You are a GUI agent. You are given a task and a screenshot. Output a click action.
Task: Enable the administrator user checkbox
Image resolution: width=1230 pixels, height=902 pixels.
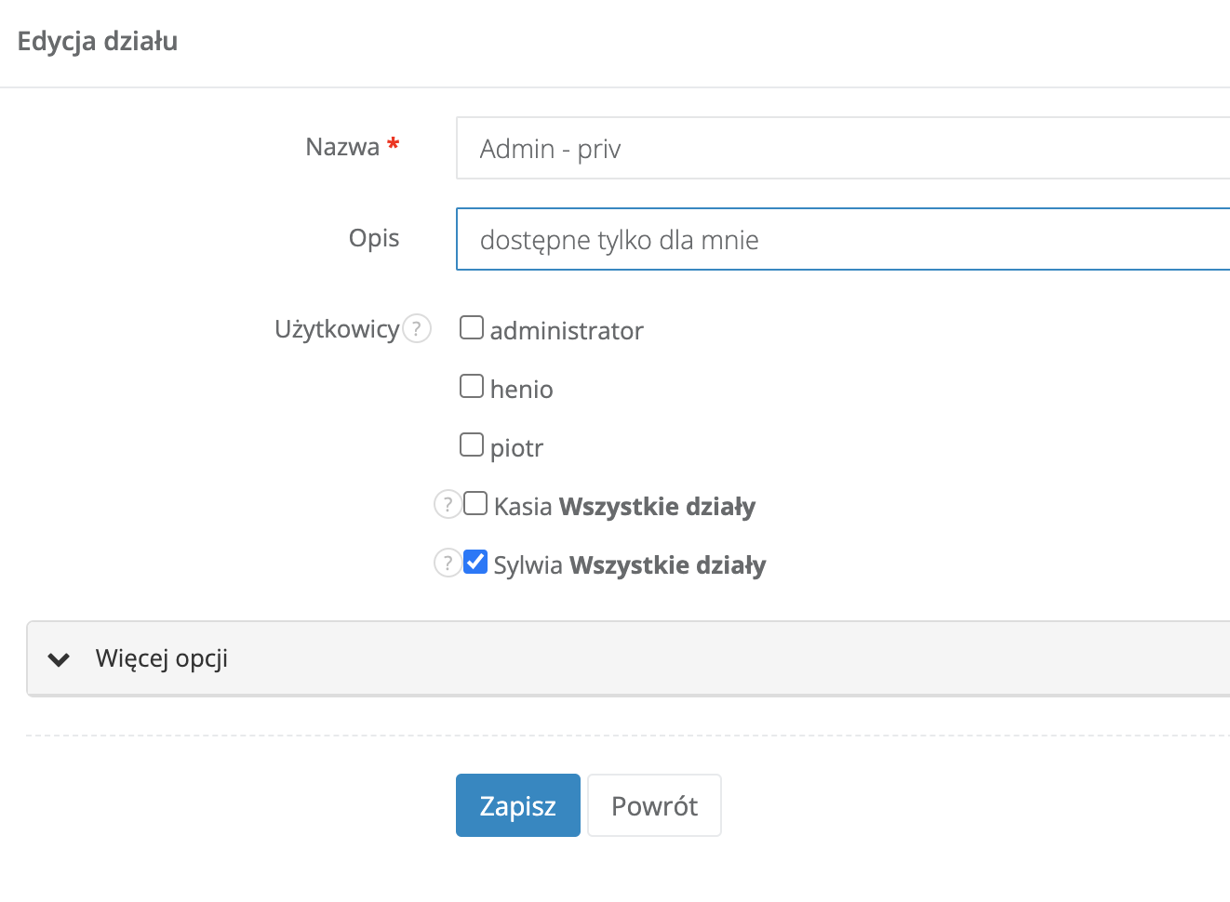pos(472,328)
